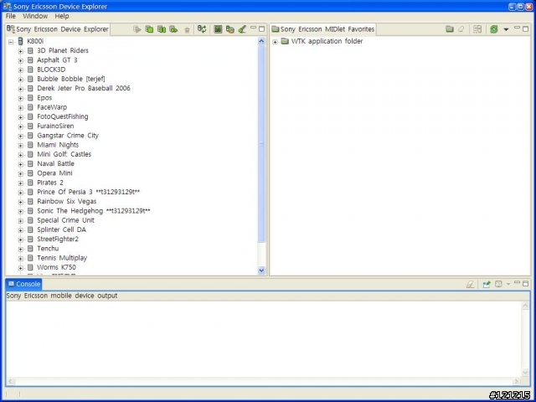The height and width of the screenshot is (402, 536).
Task: Click the first green install icon in Device Explorer toolbar
Action: tap(149, 29)
